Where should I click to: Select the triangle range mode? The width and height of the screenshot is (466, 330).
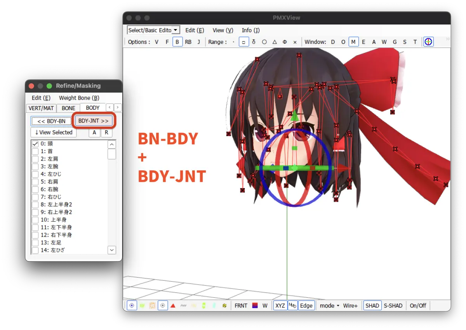[x=275, y=42]
